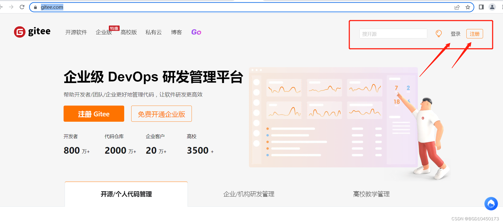Open 高校版 in the navigation
The image size is (503, 223).
129,32
